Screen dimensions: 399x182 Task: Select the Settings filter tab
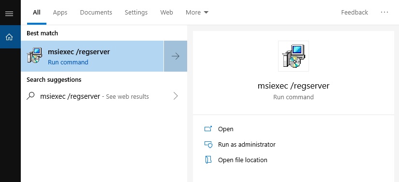pos(136,12)
